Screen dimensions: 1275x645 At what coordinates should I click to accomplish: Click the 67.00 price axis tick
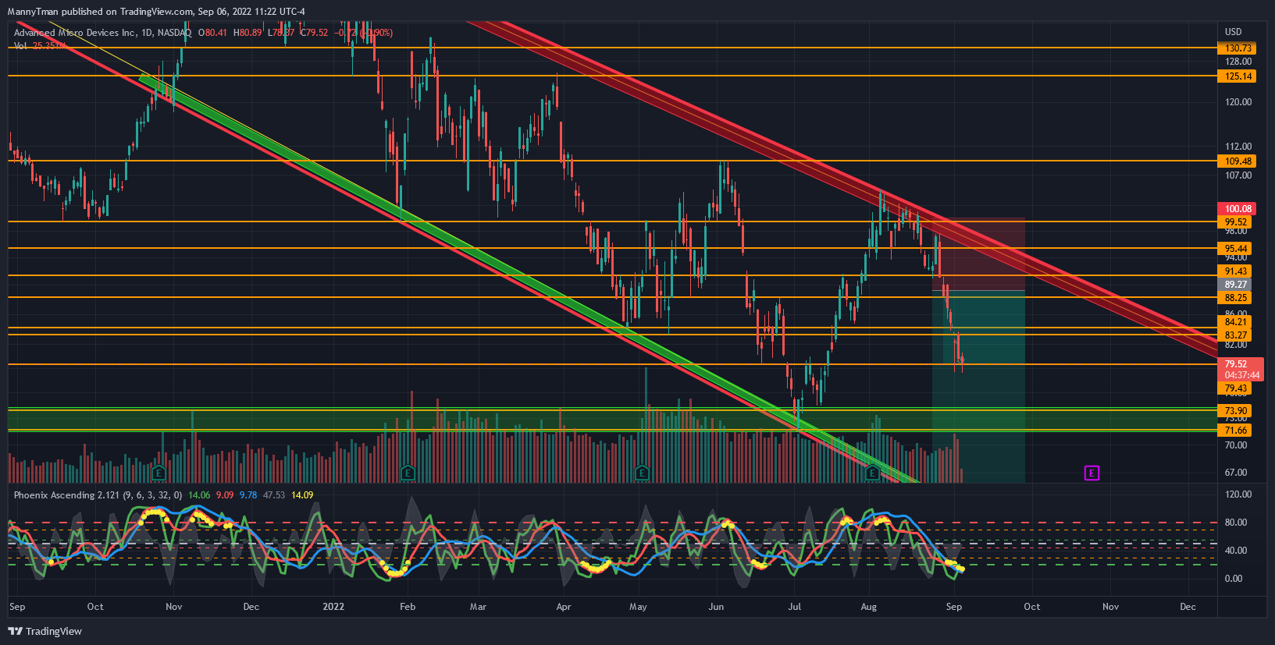pos(1236,473)
